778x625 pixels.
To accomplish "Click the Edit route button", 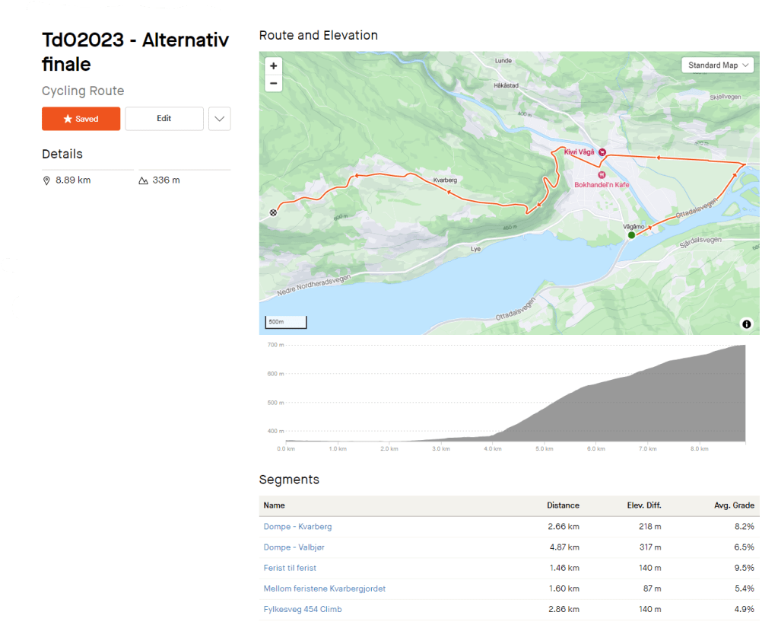I will click(x=164, y=119).
